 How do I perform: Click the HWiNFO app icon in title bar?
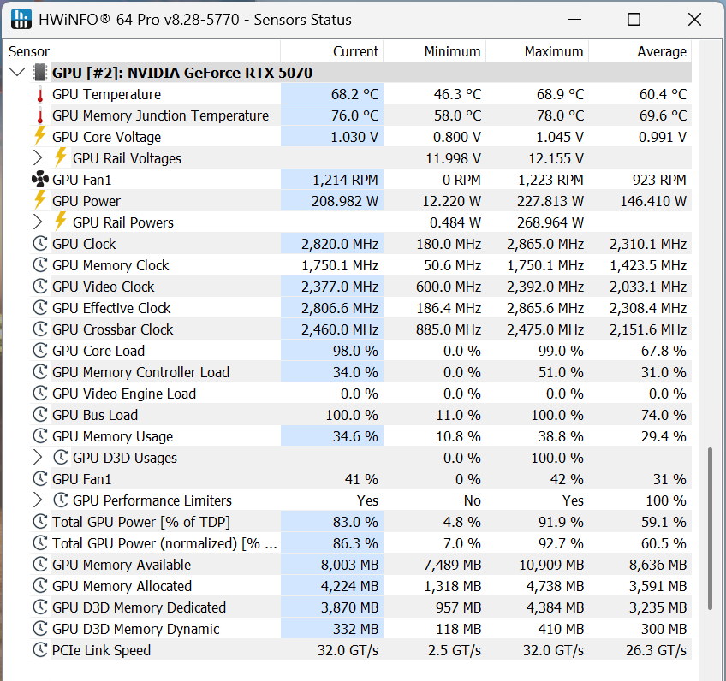tap(22, 19)
